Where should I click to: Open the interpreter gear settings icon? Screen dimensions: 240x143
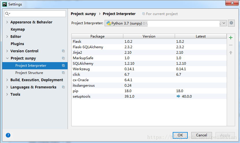tap(231, 23)
